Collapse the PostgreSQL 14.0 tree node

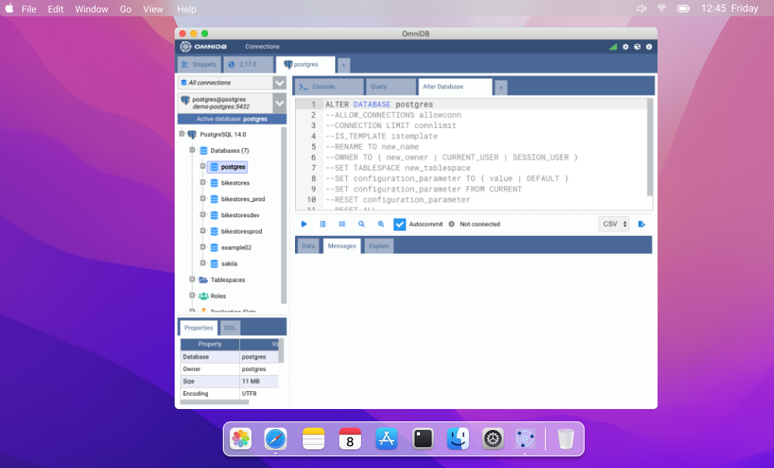tap(182, 133)
